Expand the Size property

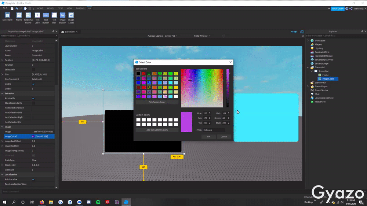tap(2, 74)
